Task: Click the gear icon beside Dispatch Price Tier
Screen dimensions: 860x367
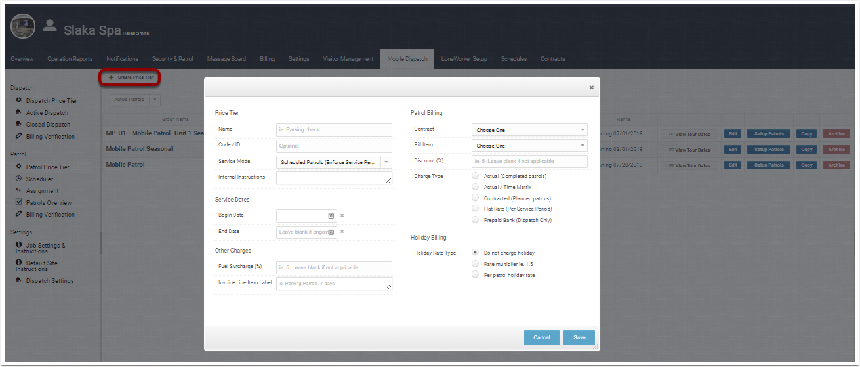Action: click(19, 100)
